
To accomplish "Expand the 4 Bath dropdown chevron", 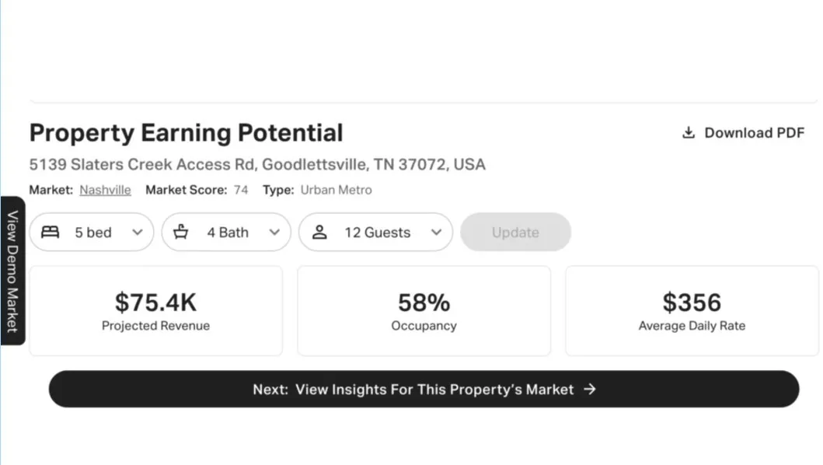I will click(x=274, y=232).
